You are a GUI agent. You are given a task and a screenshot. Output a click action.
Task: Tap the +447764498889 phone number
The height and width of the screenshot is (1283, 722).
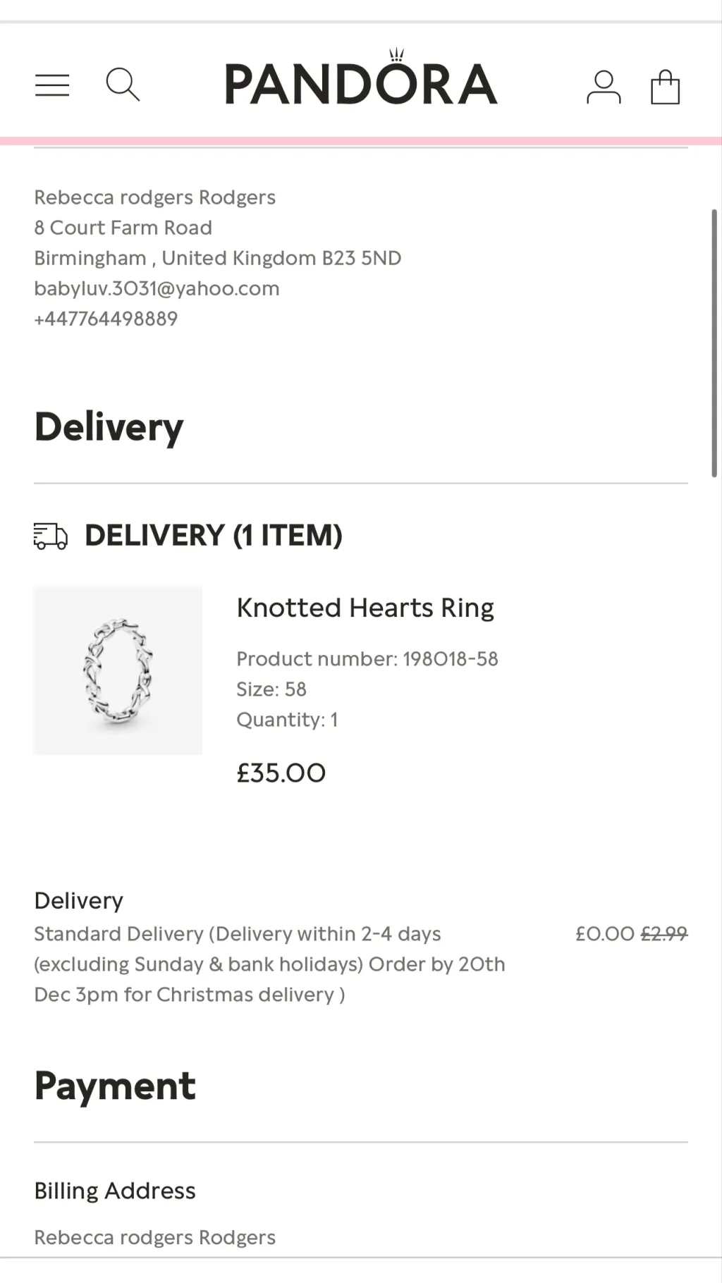pyautogui.click(x=106, y=319)
